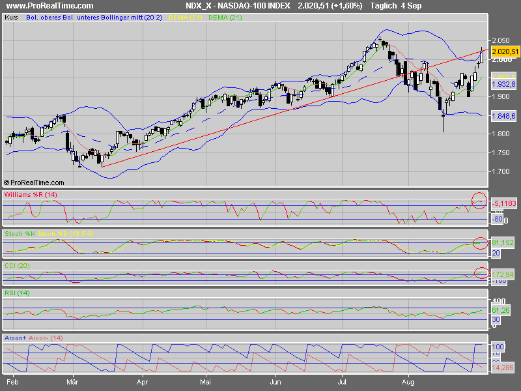Click the Bollinger mitt (20 2) legend entry
The height and width of the screenshot is (391, 521).
(132, 18)
